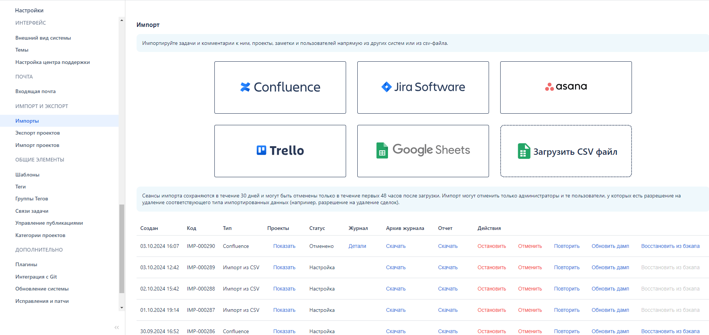The width and height of the screenshot is (709, 335).
Task: Open Исправления и патчи
Action: 42,301
